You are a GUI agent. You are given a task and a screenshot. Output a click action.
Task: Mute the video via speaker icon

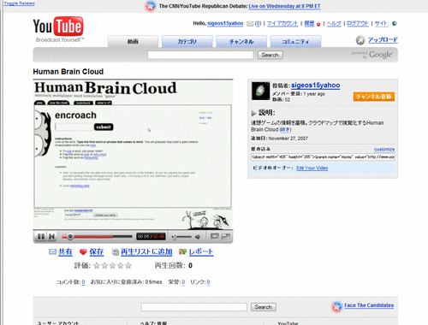[x=198, y=237]
